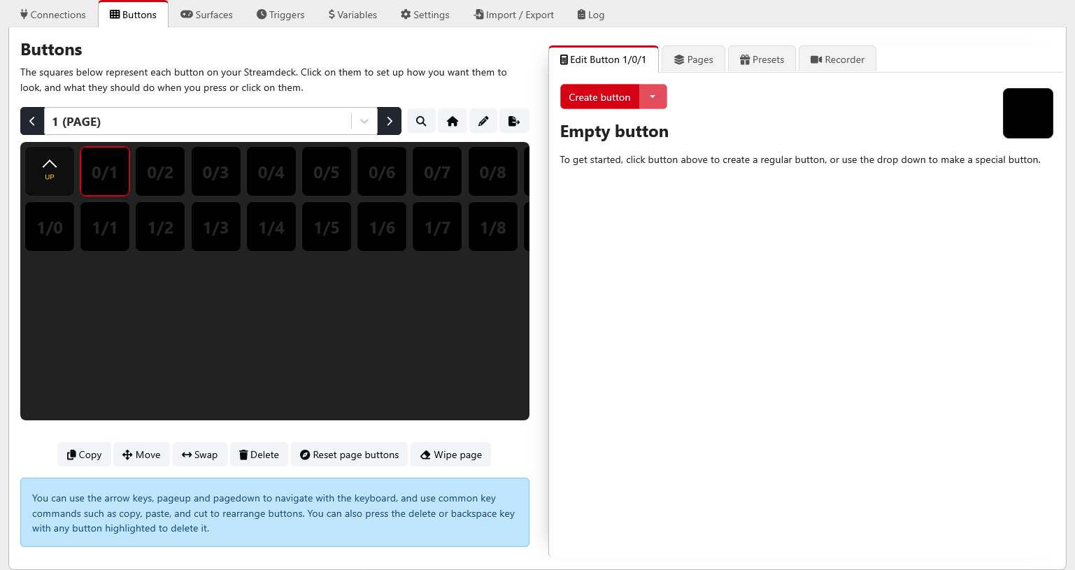
Task: Click the pencil edit page icon
Action: click(x=483, y=121)
